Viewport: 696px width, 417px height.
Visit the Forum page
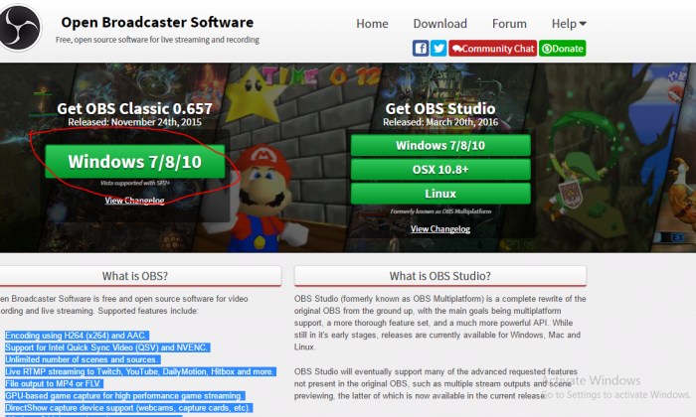(509, 24)
